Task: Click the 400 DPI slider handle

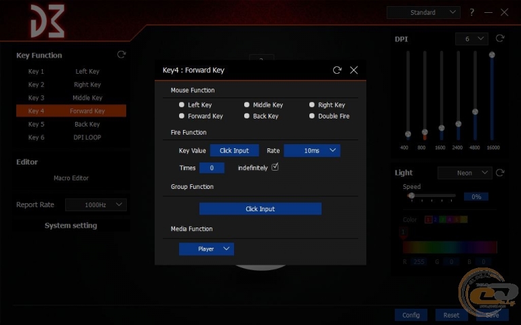Action: 408,134
